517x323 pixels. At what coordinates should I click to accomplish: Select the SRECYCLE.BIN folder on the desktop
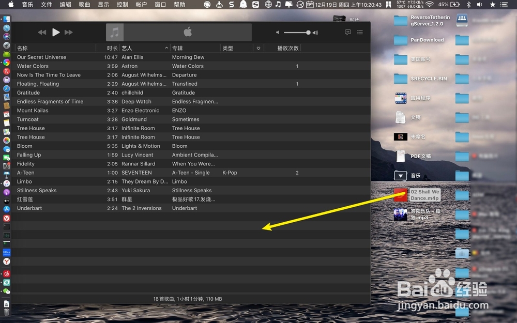[x=401, y=78]
